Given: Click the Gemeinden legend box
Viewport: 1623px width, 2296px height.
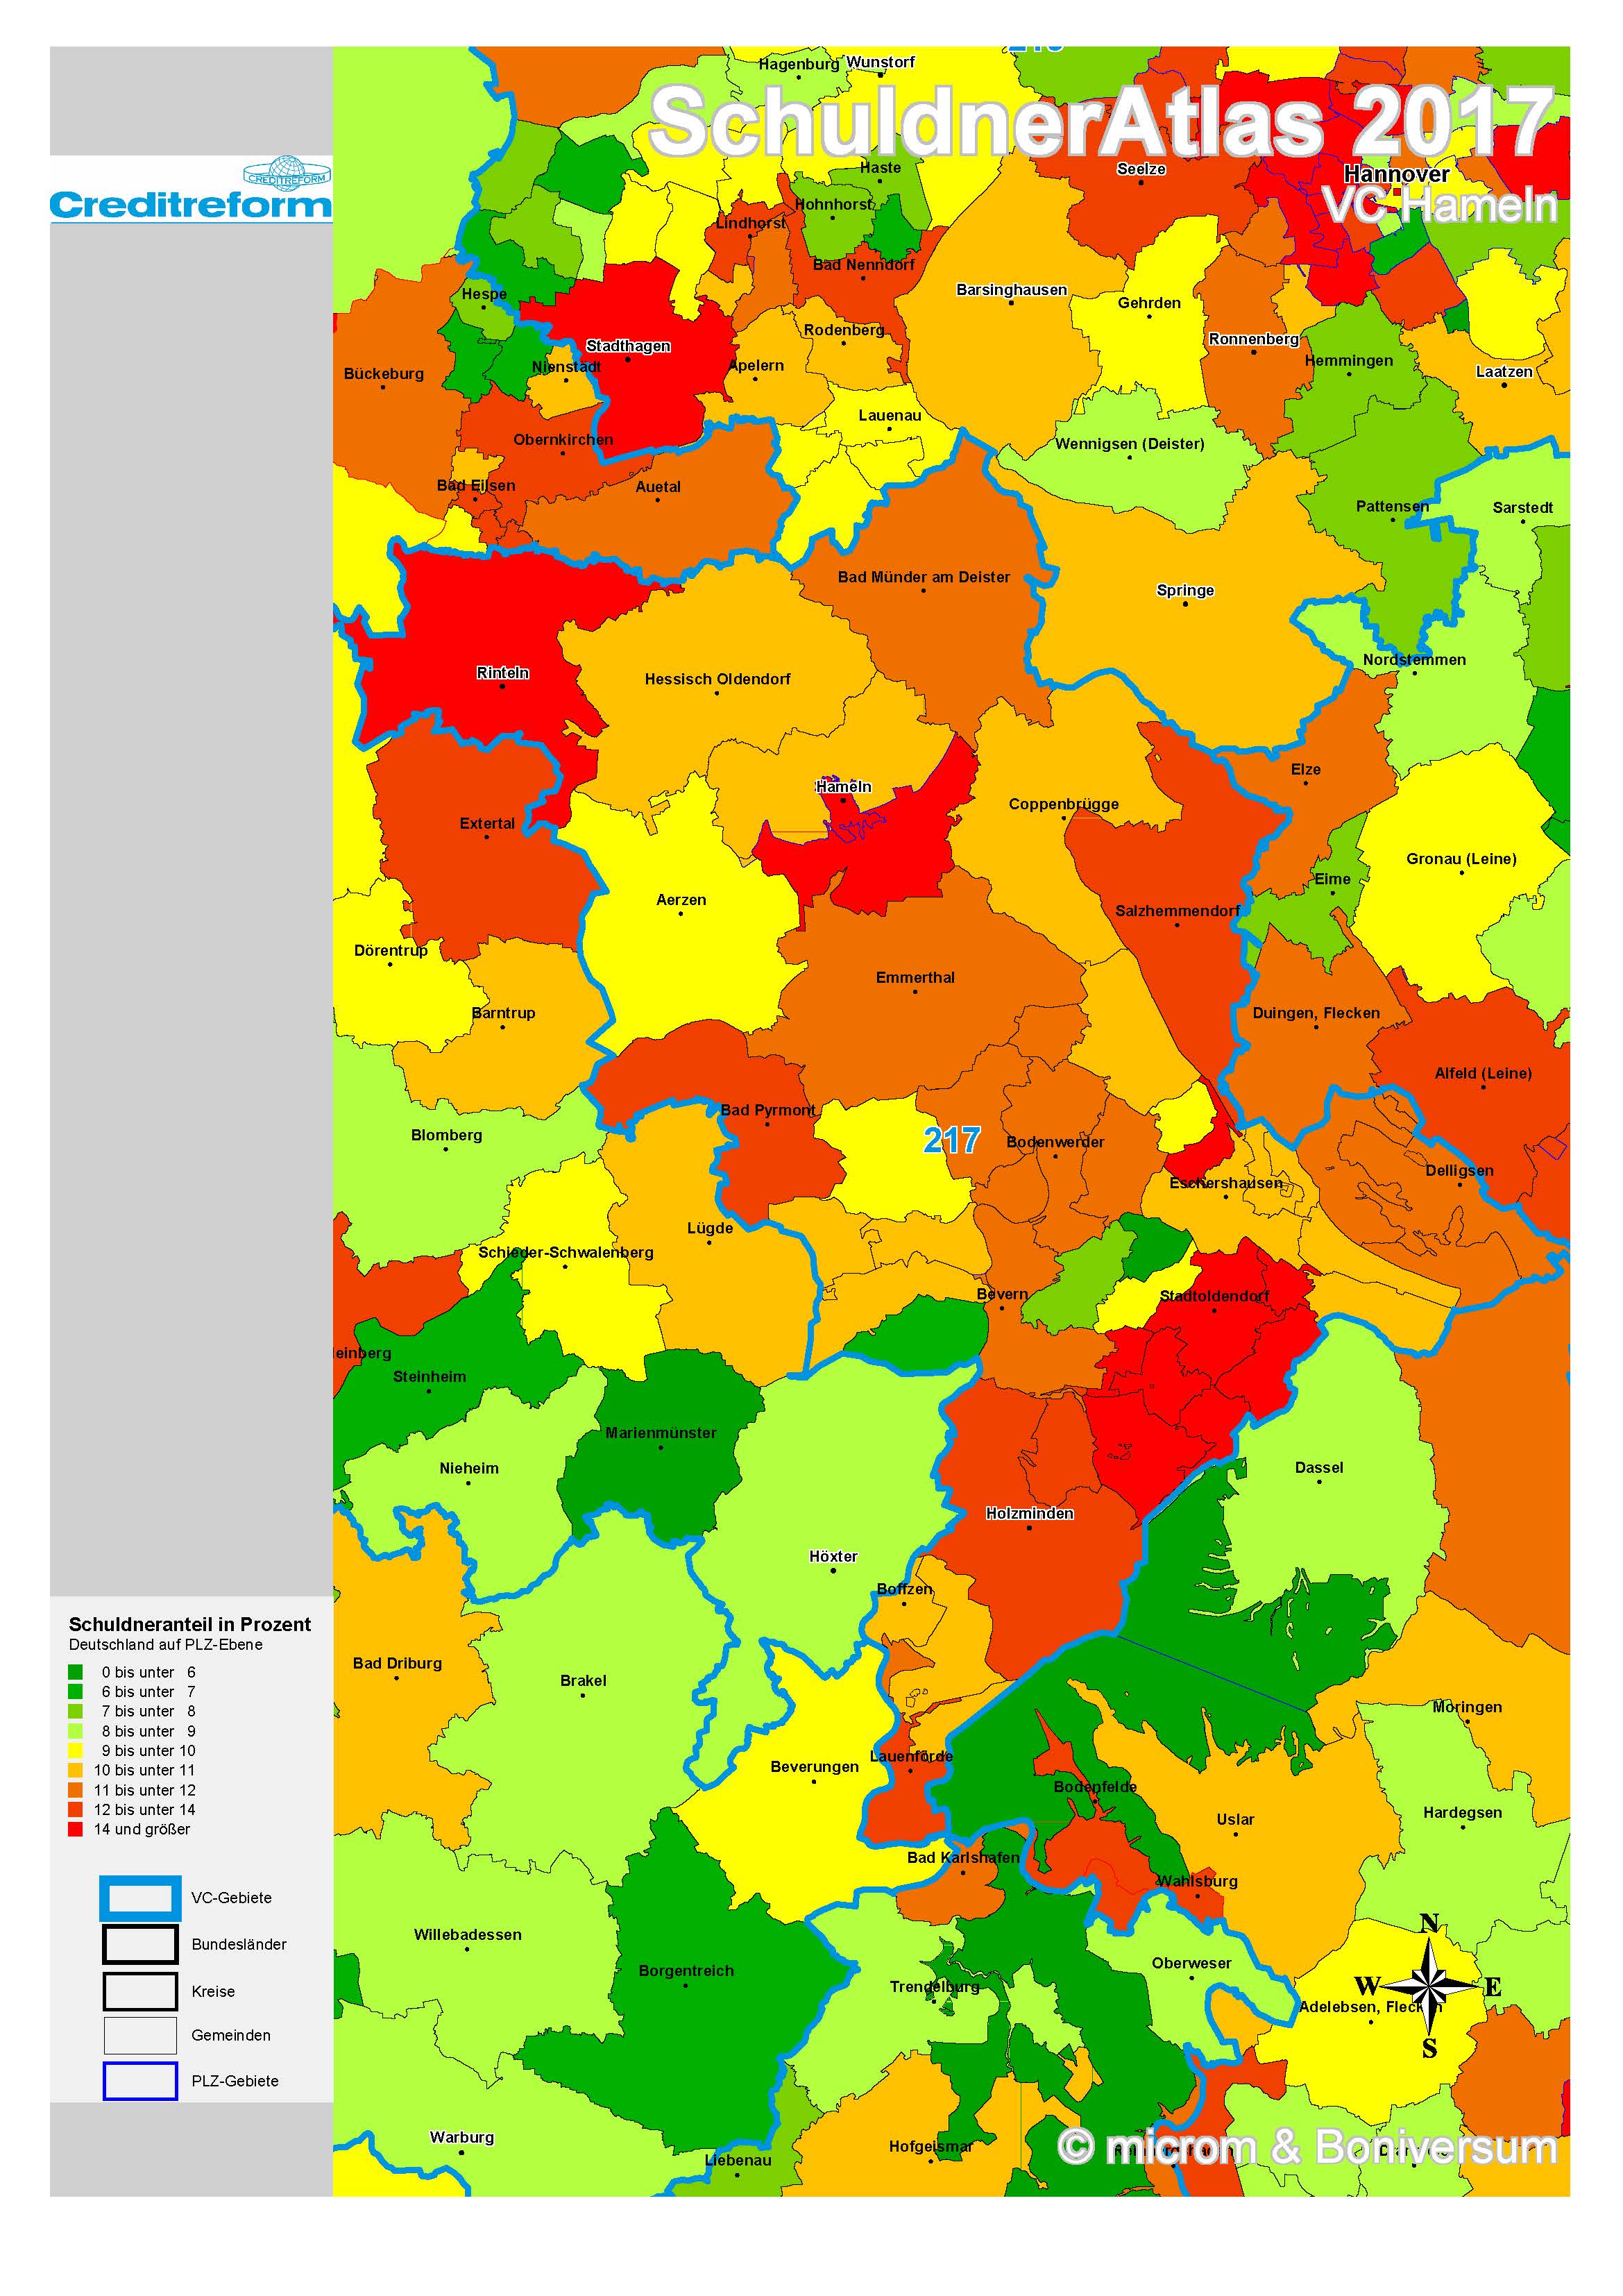Looking at the screenshot, I should pyautogui.click(x=140, y=2035).
